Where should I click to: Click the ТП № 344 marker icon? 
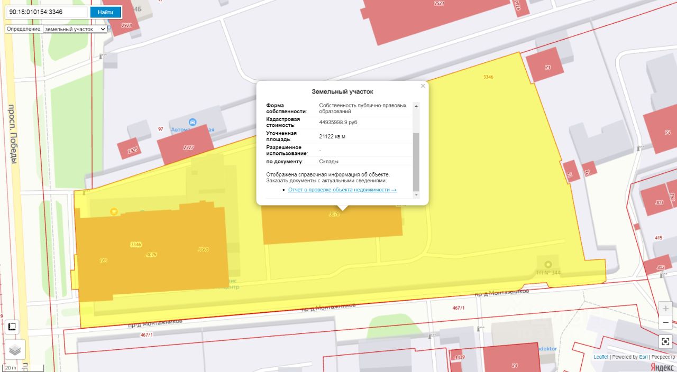pos(548,264)
